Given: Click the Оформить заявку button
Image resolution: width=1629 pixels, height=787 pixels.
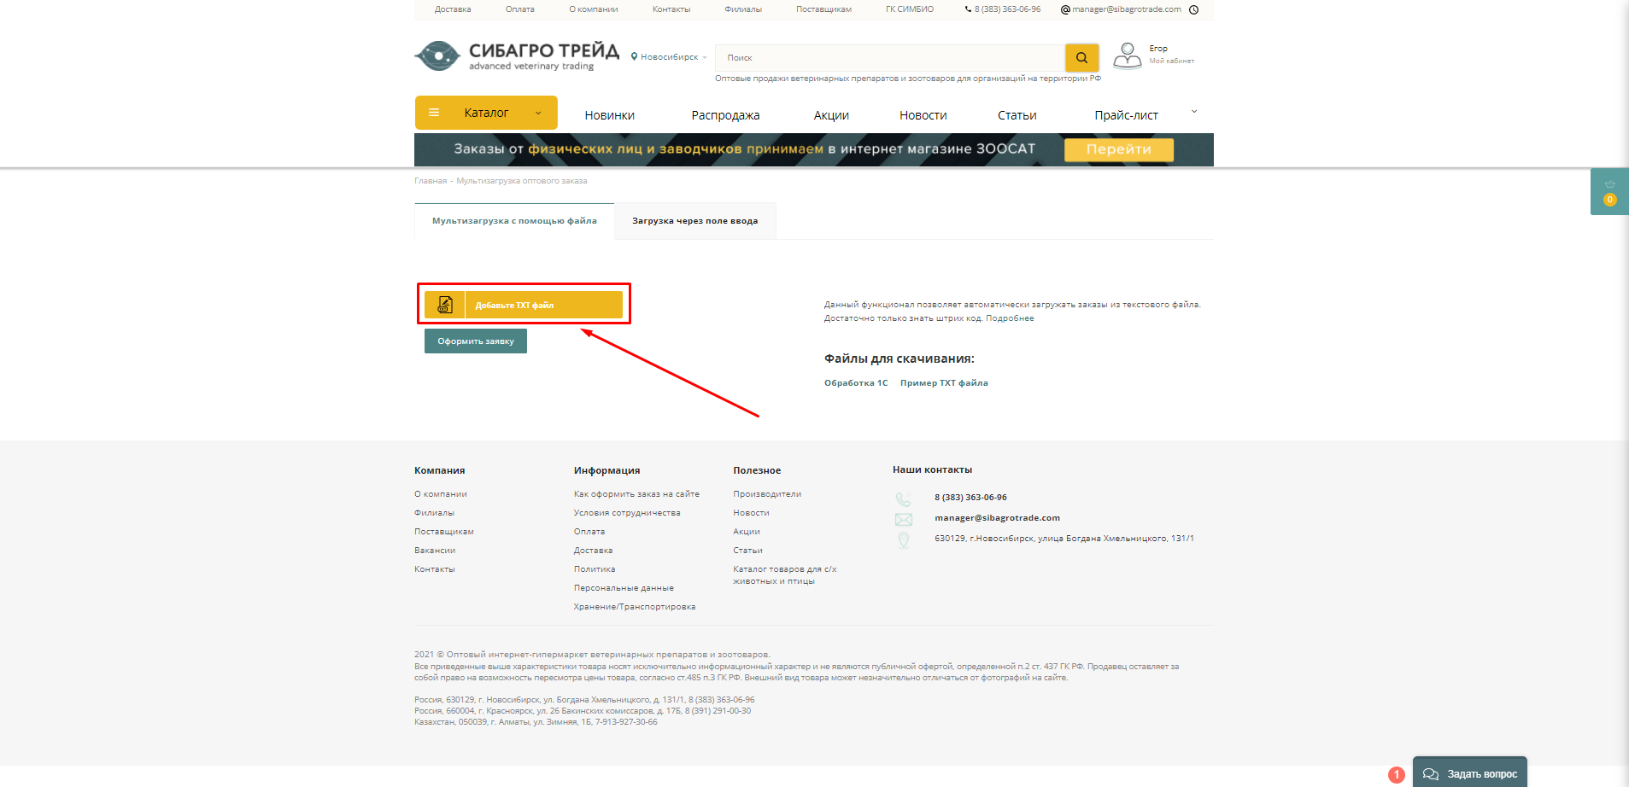Looking at the screenshot, I should tap(476, 341).
